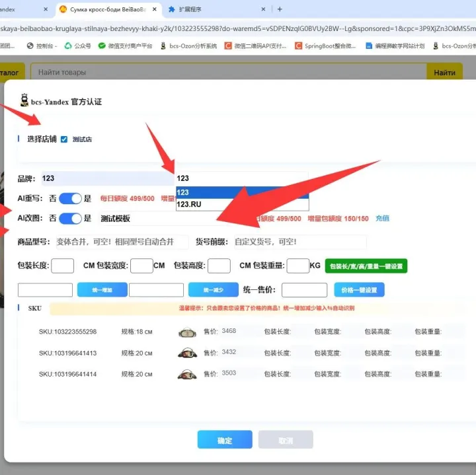Click the input field before 统一减少
476x475 pixels.
click(156, 289)
